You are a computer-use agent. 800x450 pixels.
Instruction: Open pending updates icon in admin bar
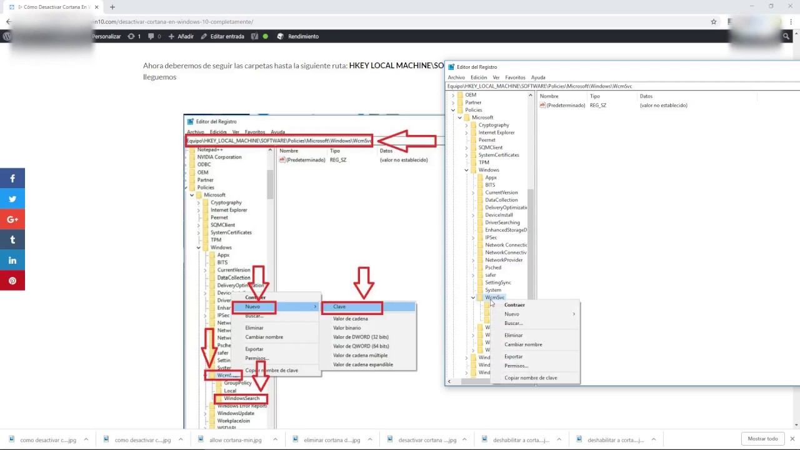[x=131, y=36]
